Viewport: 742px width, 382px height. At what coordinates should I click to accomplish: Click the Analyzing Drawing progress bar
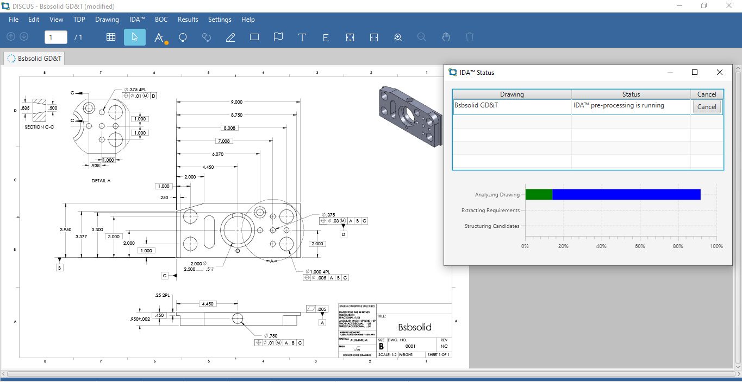613,194
